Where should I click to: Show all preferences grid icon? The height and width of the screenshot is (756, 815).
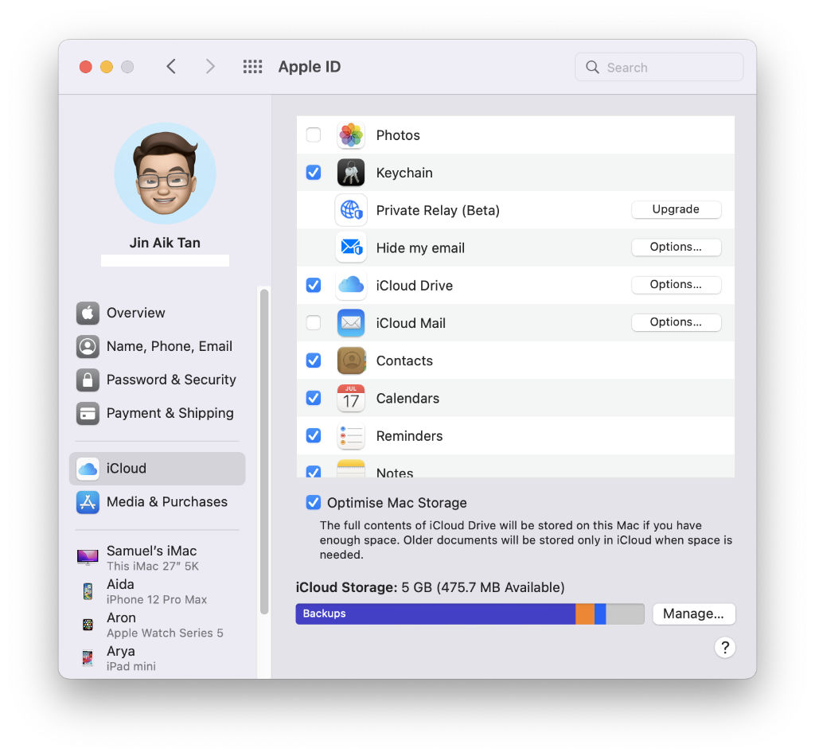[252, 67]
